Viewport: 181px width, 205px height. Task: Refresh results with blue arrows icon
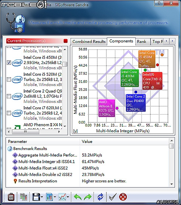coord(100,197)
